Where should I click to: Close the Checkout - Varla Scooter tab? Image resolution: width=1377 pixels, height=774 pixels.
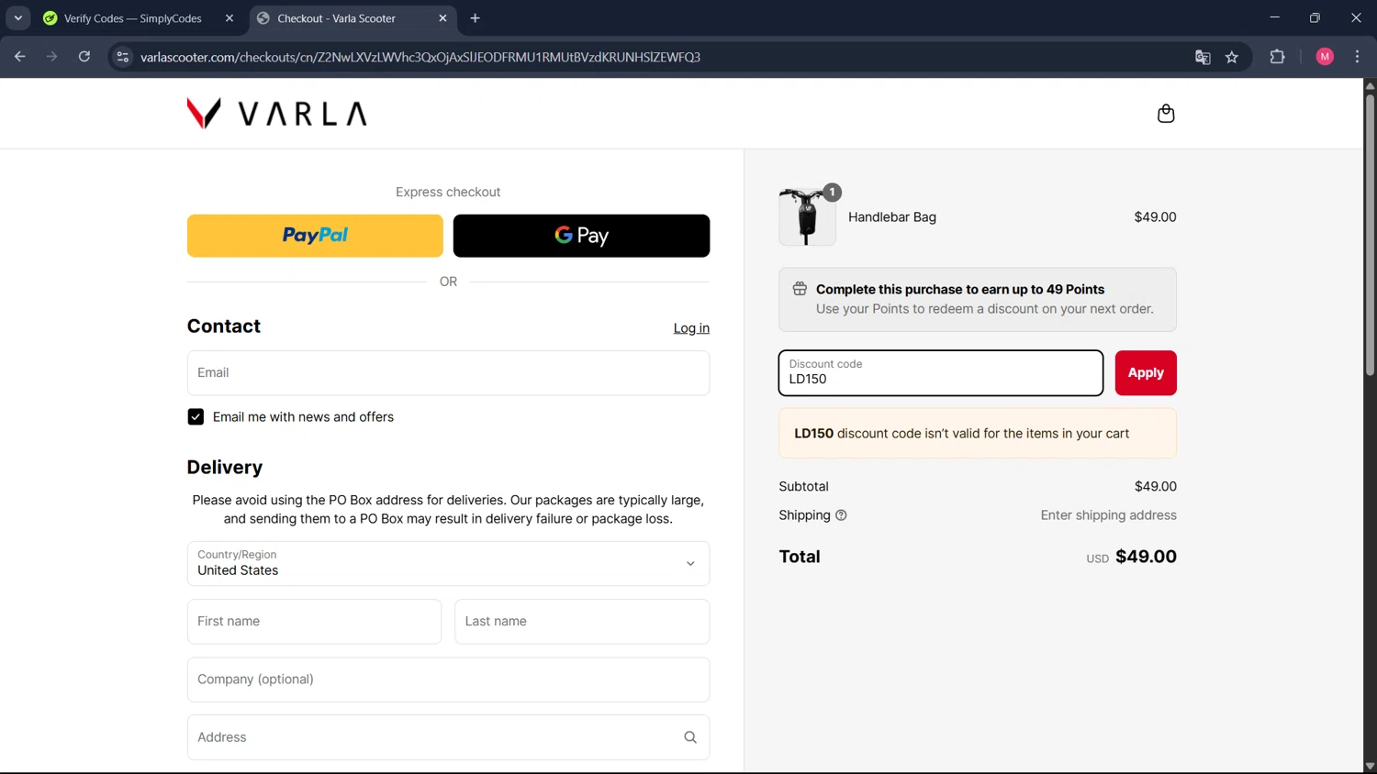(x=442, y=18)
